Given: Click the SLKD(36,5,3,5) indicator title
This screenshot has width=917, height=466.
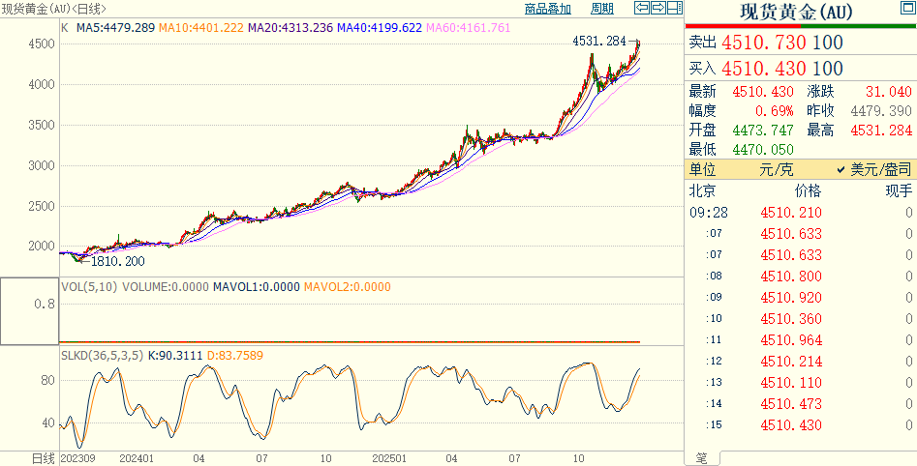Looking at the screenshot, I should [x=100, y=356].
